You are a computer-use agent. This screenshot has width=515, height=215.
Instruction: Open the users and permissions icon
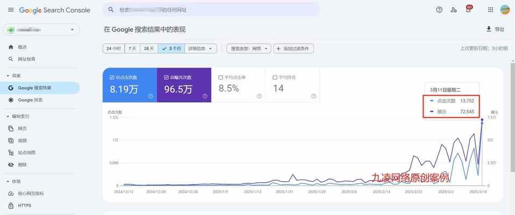454,10
